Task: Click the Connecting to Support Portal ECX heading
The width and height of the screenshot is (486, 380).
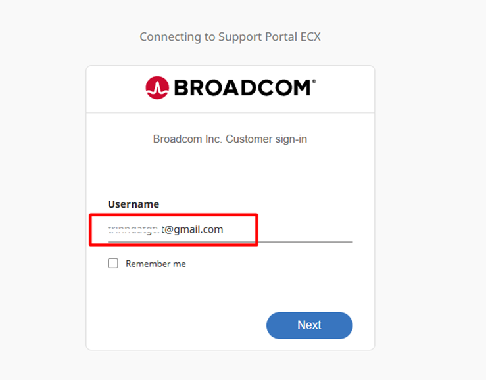Action: [230, 37]
